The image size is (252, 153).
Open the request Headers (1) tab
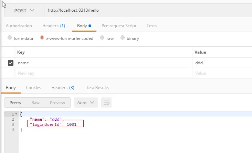pyautogui.click(x=54, y=26)
